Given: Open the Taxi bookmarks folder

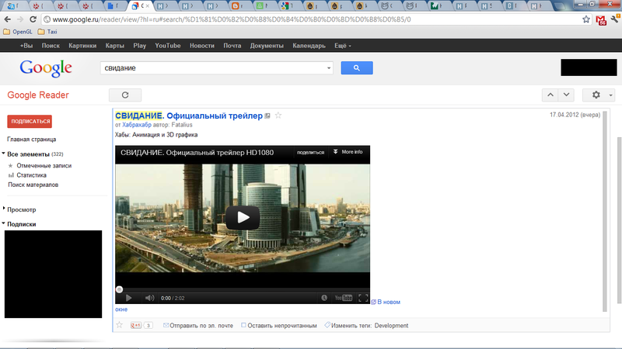Looking at the screenshot, I should pyautogui.click(x=47, y=32).
